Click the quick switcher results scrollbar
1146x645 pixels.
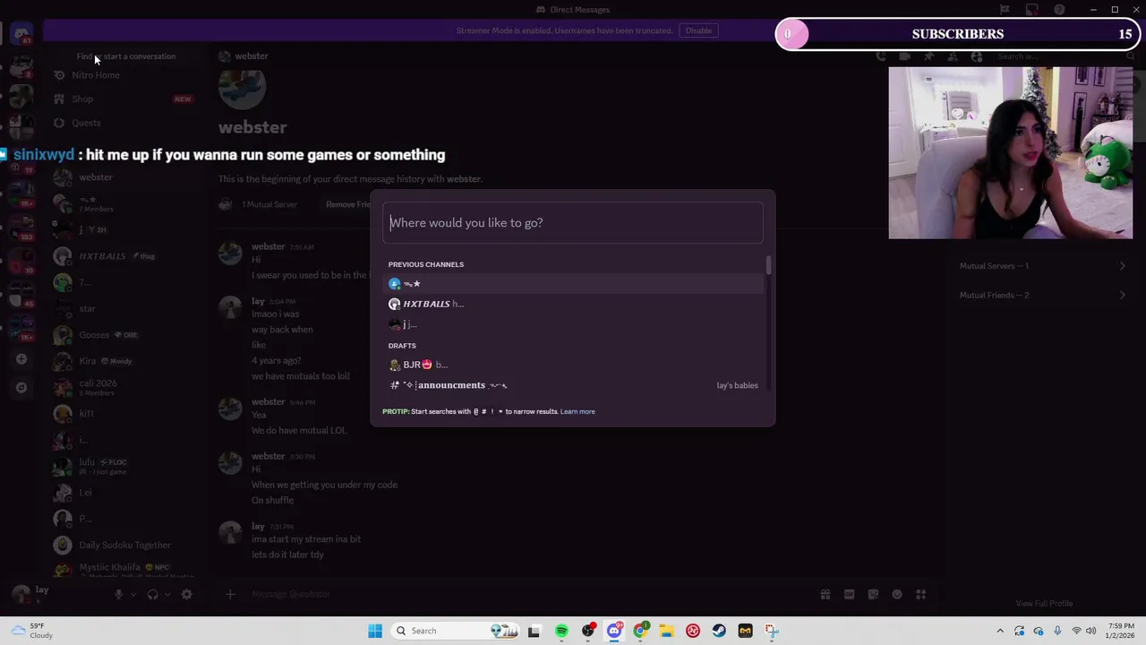768,266
